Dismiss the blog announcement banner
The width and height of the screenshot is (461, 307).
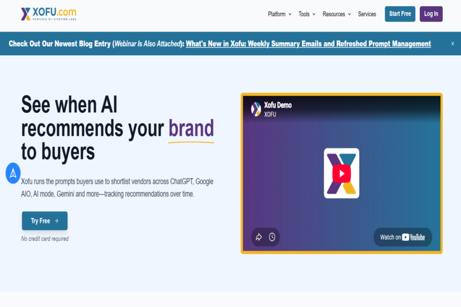tap(452, 44)
